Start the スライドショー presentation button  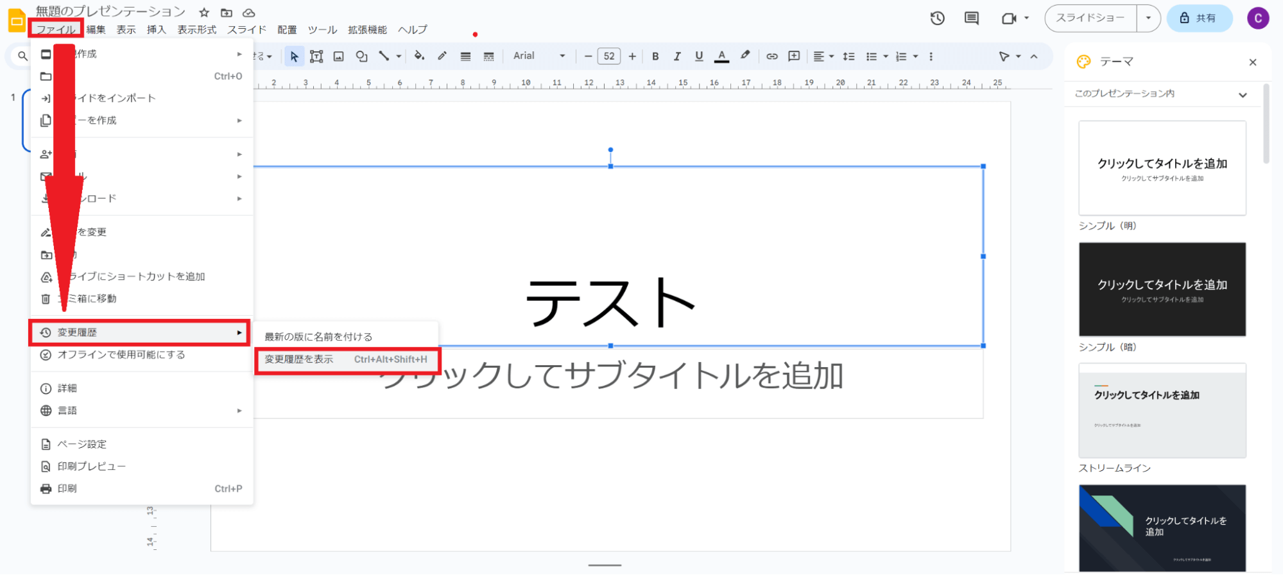click(1090, 19)
